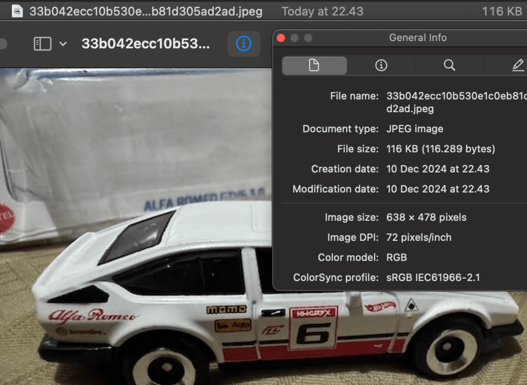Close the General Info inspector window
527x385 pixels.
(281, 38)
